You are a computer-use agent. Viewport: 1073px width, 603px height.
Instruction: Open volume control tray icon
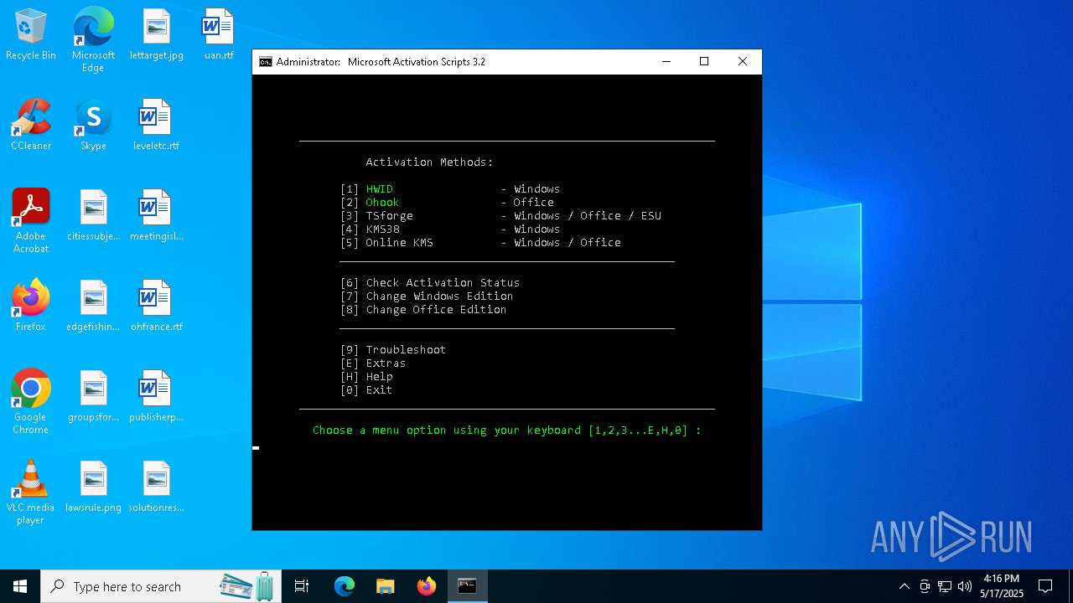tap(965, 586)
